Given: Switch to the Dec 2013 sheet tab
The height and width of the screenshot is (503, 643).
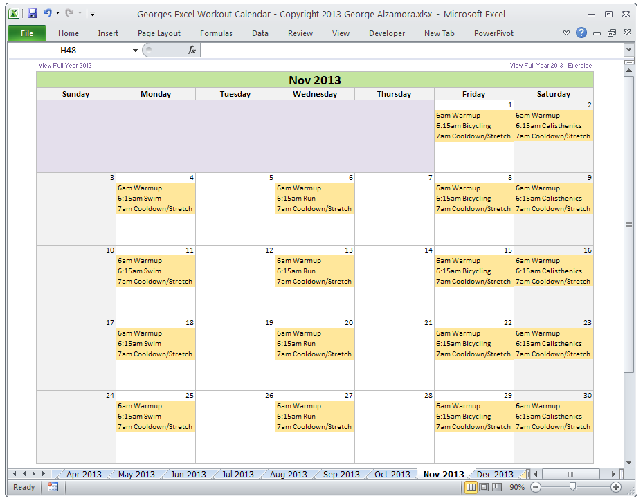Looking at the screenshot, I should 495,474.
